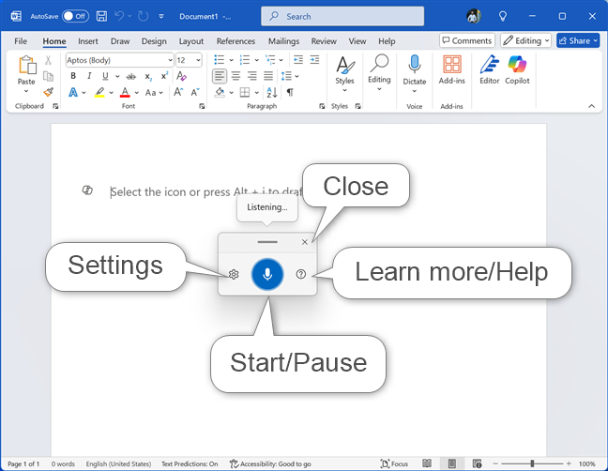Justify the paragraph text
The height and width of the screenshot is (471, 608).
268,76
